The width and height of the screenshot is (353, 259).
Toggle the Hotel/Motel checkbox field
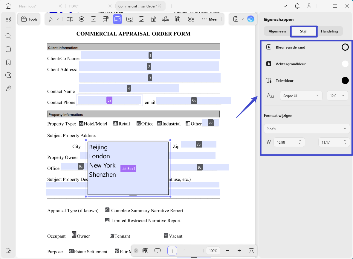(x=81, y=124)
